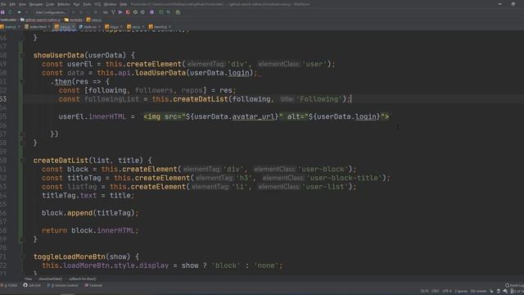Viewport: 524px width, 295px height.
Task: Open the File menu
Action: click(3, 4)
